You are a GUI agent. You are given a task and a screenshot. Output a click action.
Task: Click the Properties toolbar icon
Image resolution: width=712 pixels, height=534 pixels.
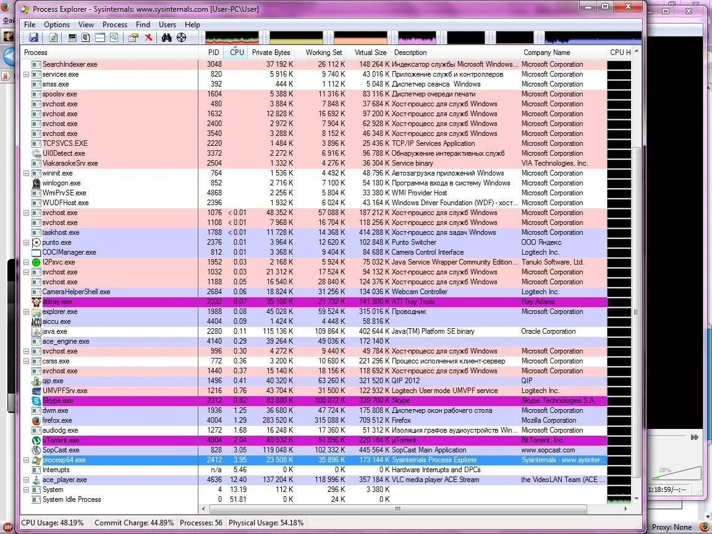coord(133,38)
